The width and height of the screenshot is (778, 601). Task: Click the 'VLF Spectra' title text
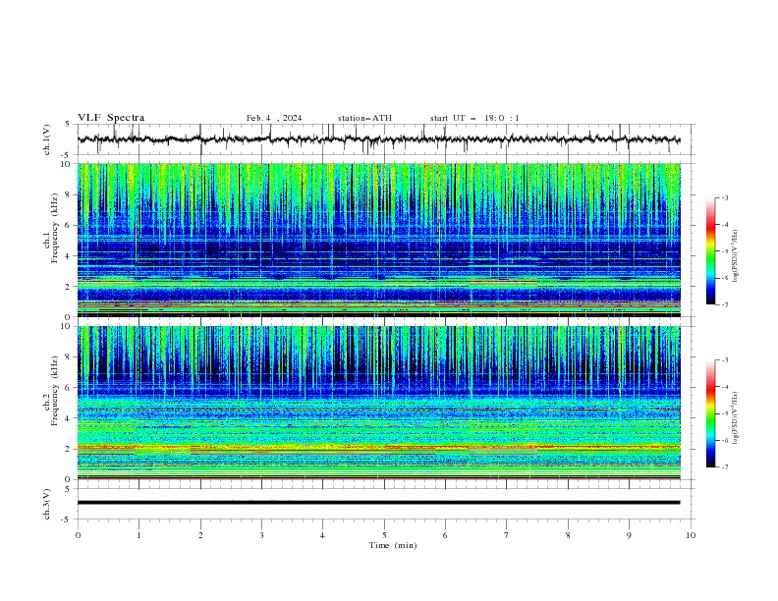click(111, 118)
